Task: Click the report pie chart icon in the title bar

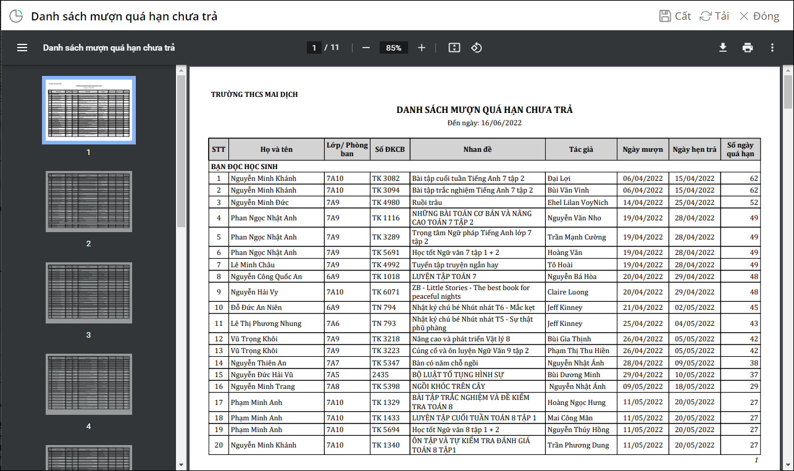Action: click(17, 16)
